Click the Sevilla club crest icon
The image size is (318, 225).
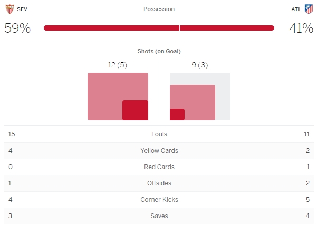pyautogui.click(x=9, y=9)
